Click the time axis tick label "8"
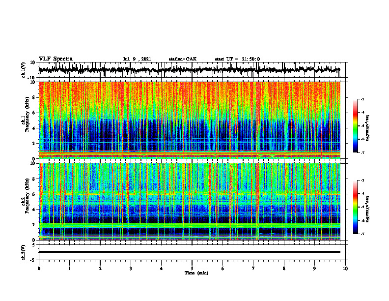The height and width of the screenshot is (301, 389). click(284, 269)
